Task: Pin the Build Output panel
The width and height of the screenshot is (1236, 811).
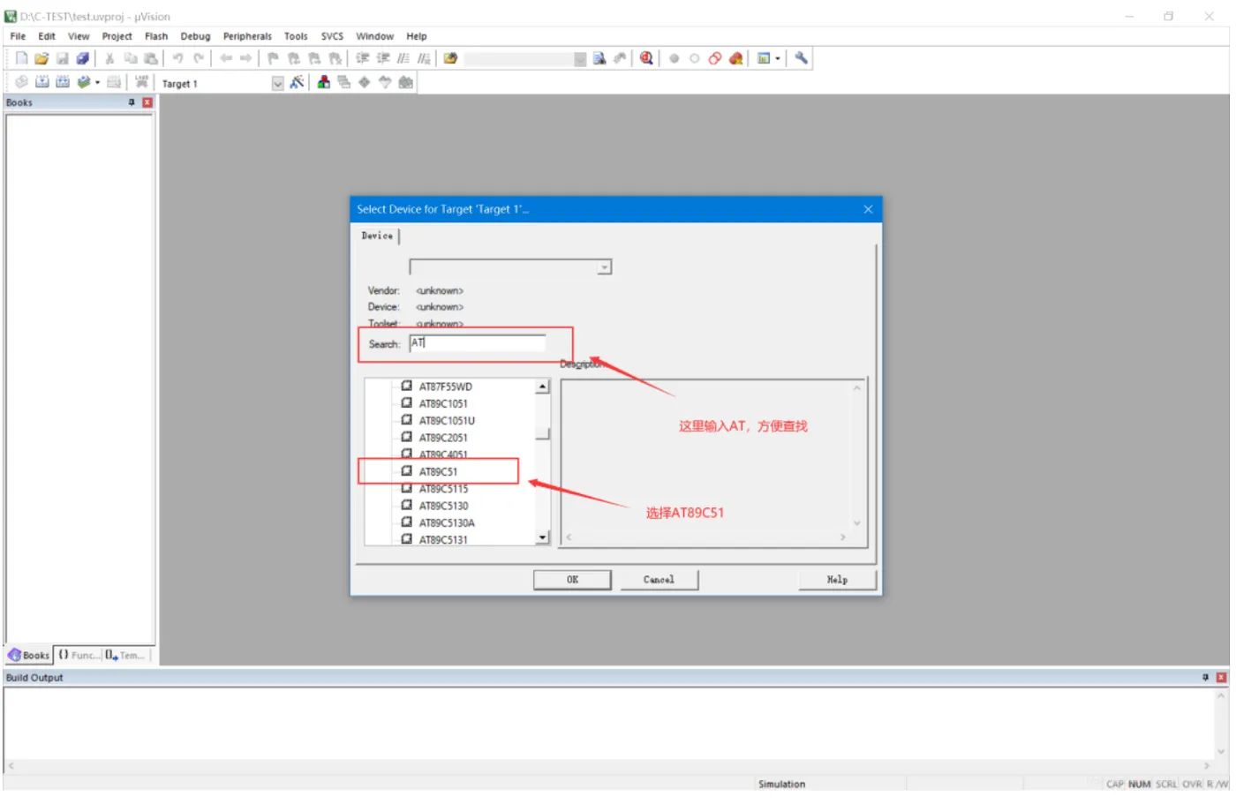Action: [1205, 677]
